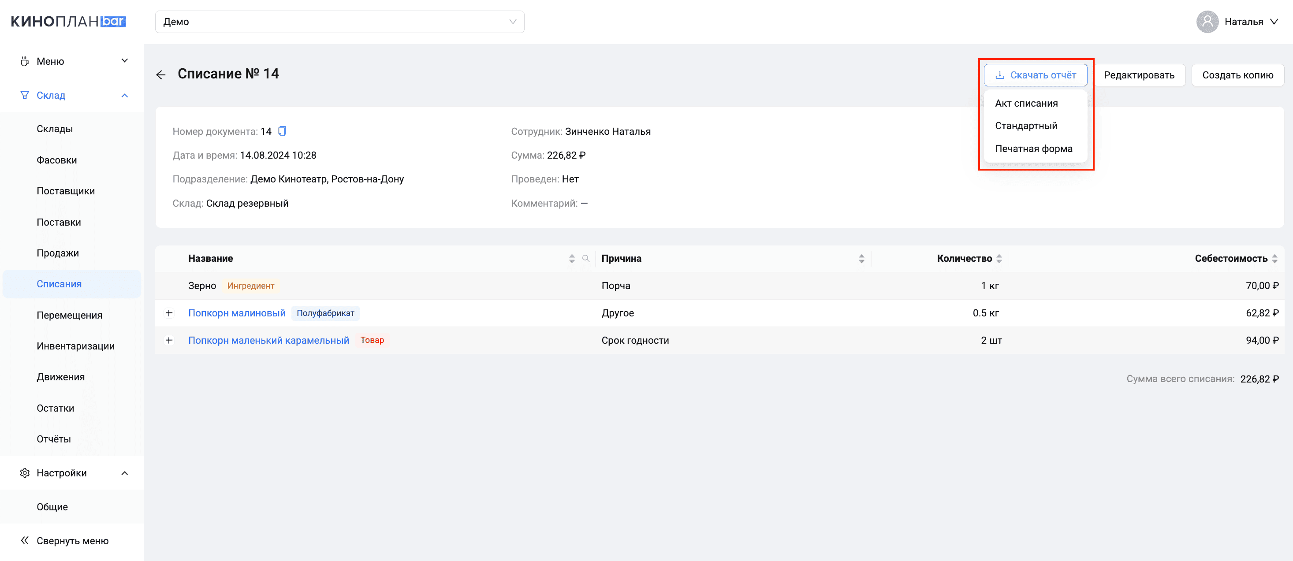Click the 0.5 кг quantity cell
This screenshot has width=1293, height=561.
(985, 312)
